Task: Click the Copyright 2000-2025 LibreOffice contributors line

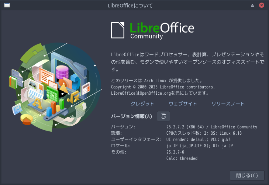Action: coord(163,87)
